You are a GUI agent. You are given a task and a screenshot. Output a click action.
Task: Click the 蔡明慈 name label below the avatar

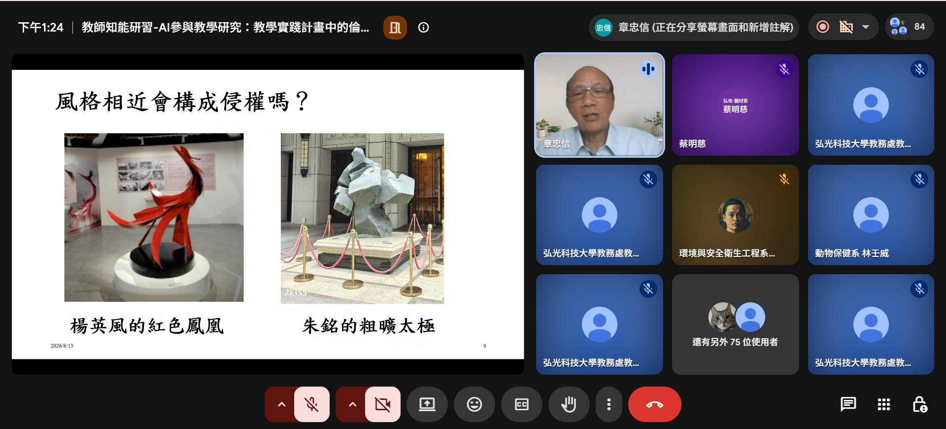pyautogui.click(x=692, y=143)
